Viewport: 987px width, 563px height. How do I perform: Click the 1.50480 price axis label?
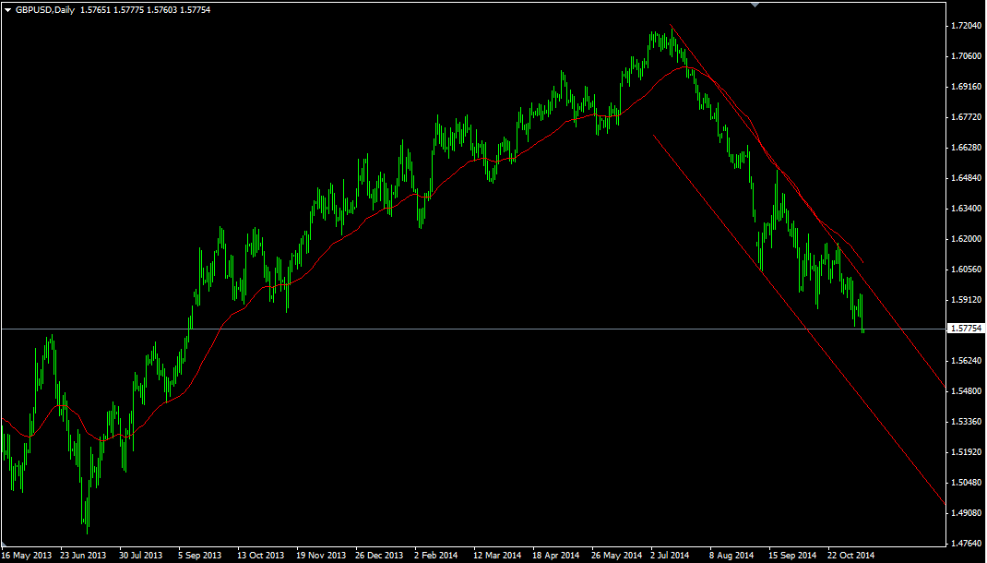click(966, 483)
